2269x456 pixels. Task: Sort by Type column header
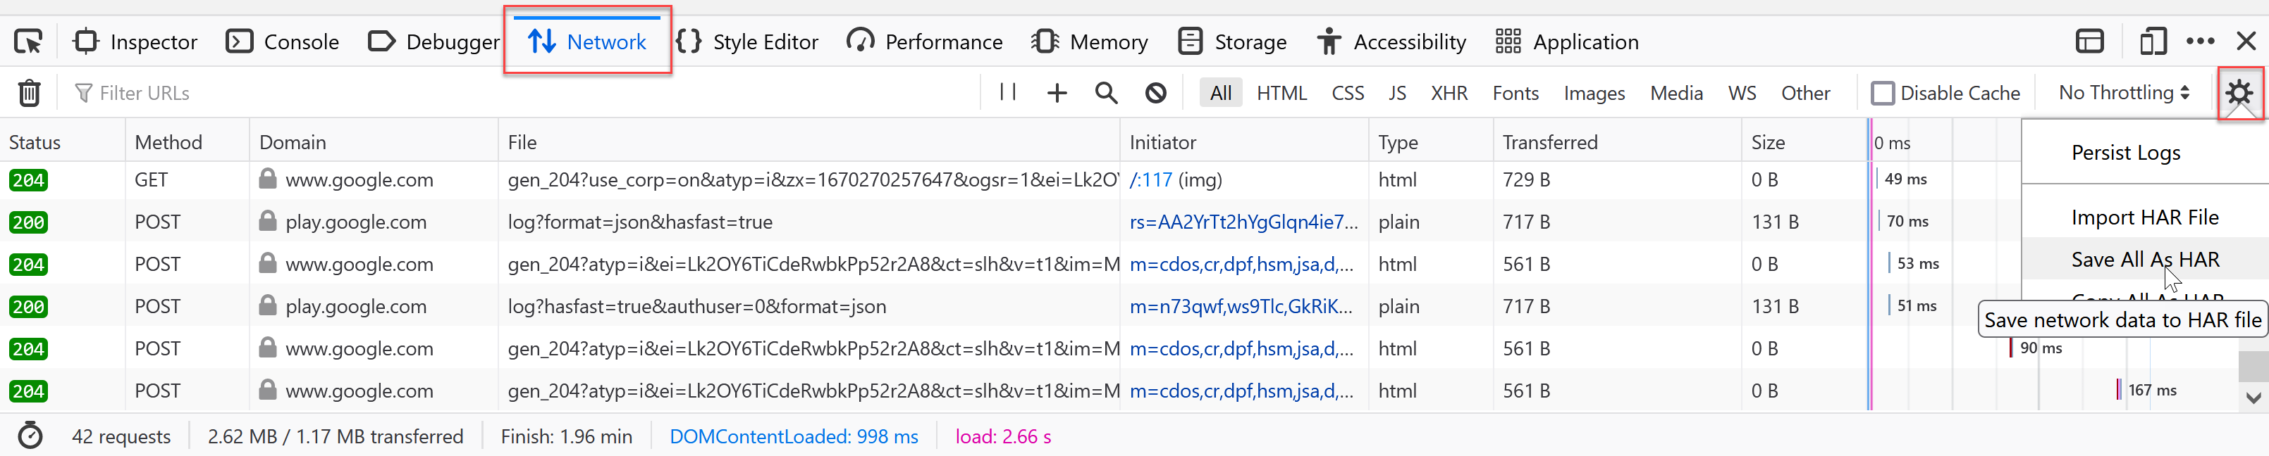pyautogui.click(x=1430, y=142)
